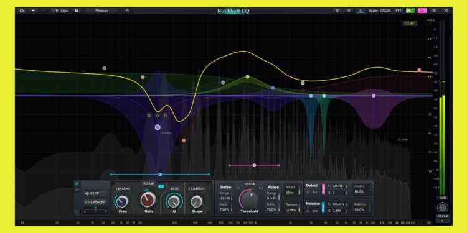467x233 pixels.
Task: Click the Above label button
Action: tap(273, 188)
